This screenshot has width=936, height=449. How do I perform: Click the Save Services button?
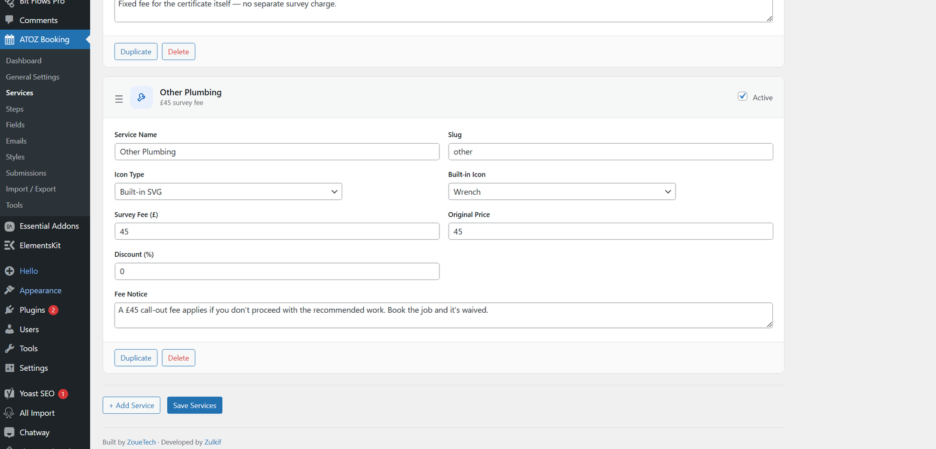tap(195, 405)
